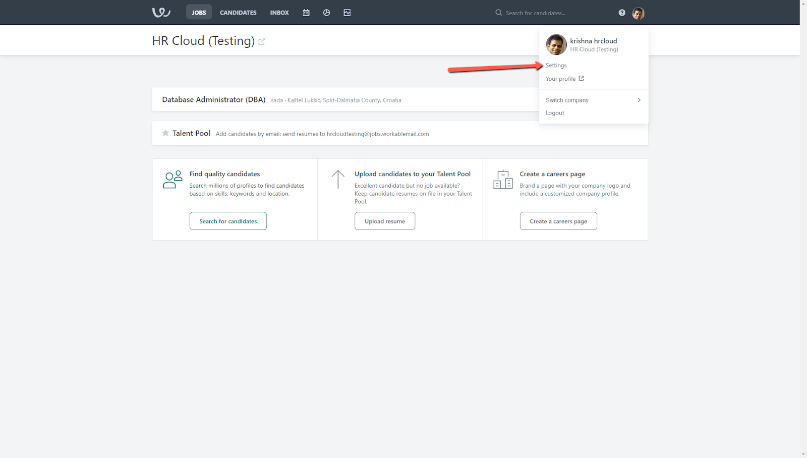Click the Create a careers page button
Viewport: 807px width, 458px height.
558,221
